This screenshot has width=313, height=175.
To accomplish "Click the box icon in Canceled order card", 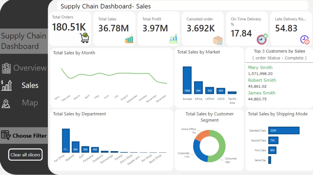I will pos(218,40).
